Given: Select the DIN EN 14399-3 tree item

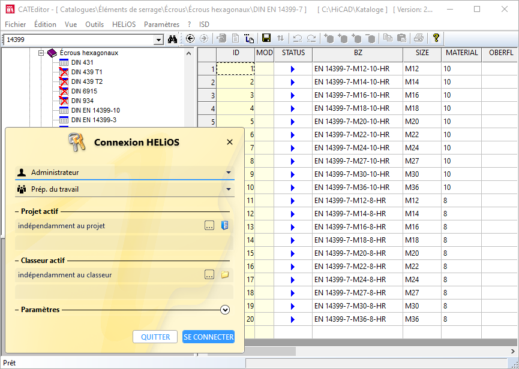Looking at the screenshot, I should pyautogui.click(x=94, y=120).
